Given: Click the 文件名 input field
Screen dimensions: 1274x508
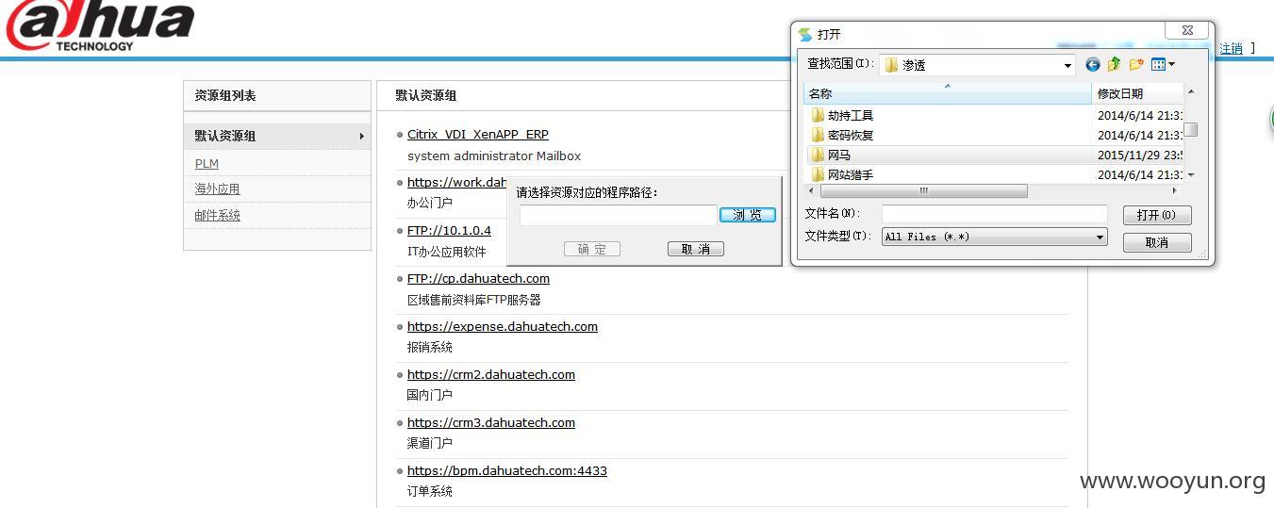Looking at the screenshot, I should coord(994,214).
